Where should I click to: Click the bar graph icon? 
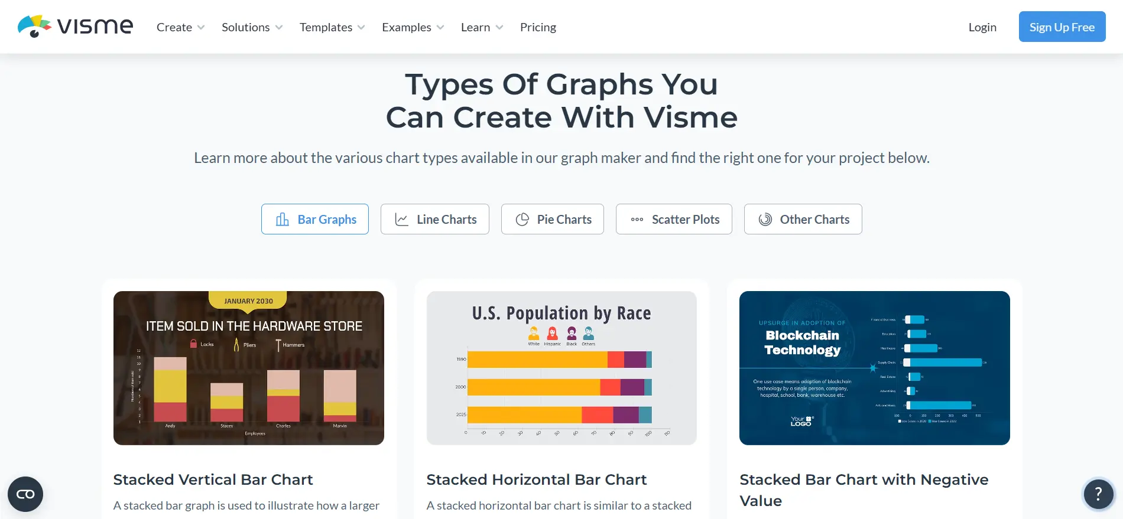pyautogui.click(x=283, y=219)
